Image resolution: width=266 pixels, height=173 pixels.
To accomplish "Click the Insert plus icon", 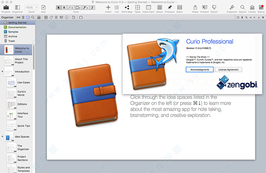I will 108,8.
